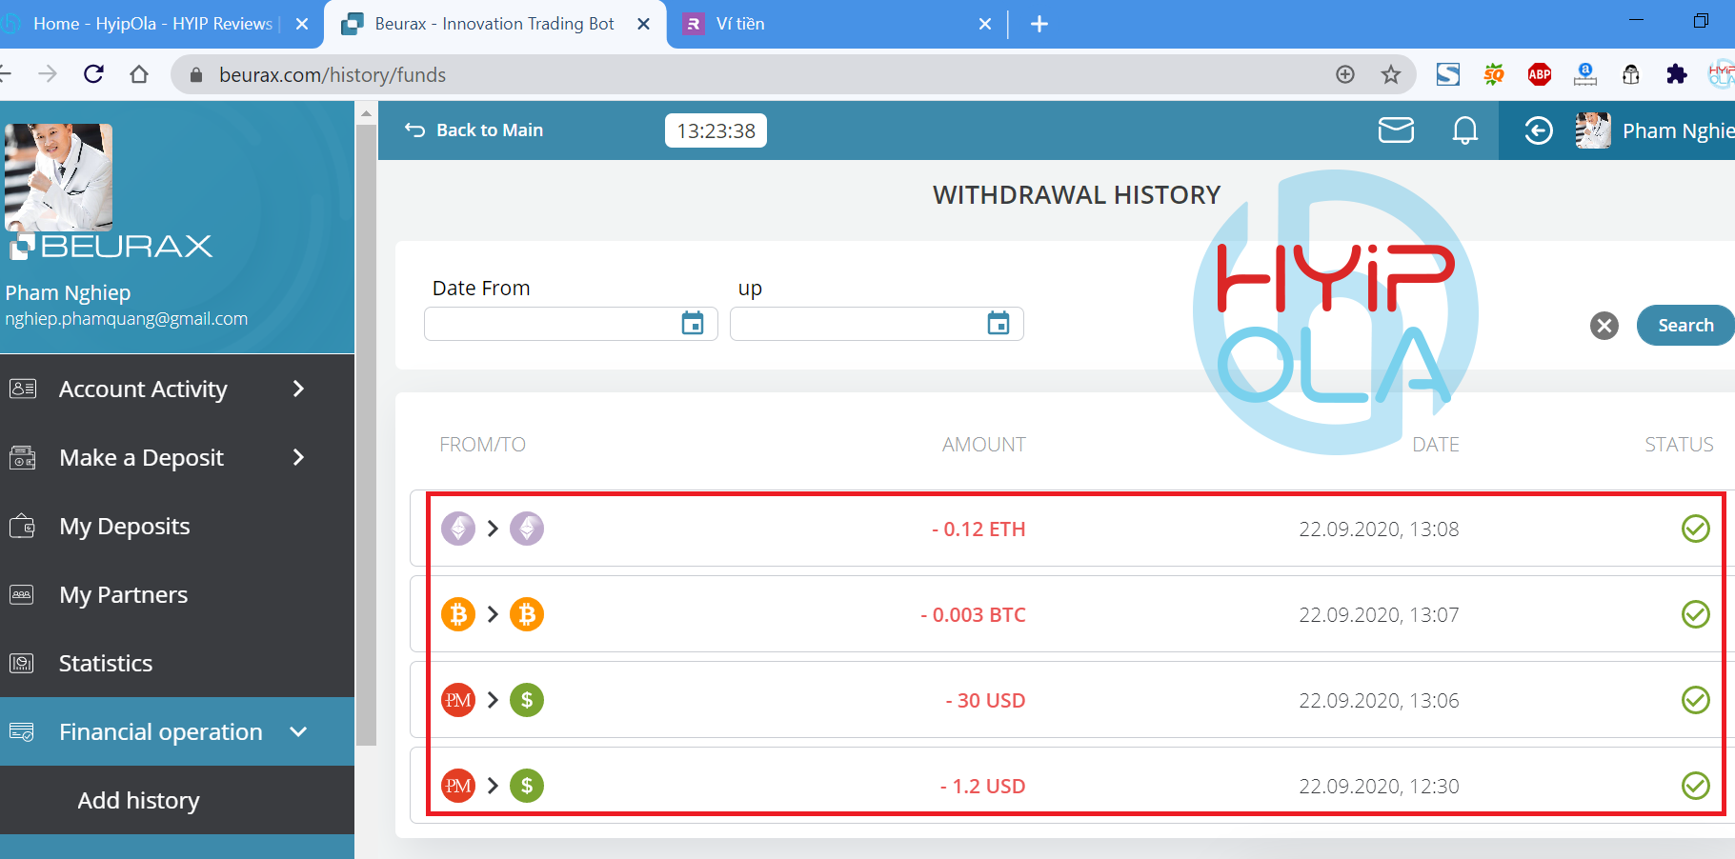
Task: Click status checkmark for 30 USD withdrawal
Action: [1696, 700]
